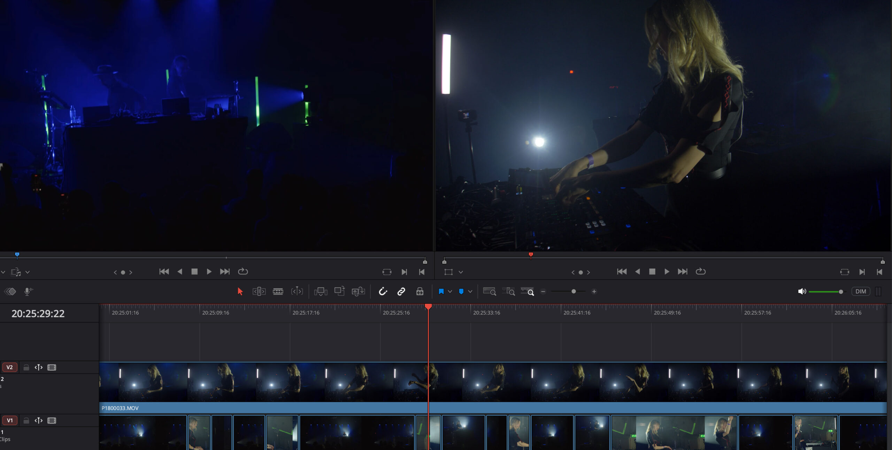
Task: Open the voiceover microphone tool
Action: [28, 292]
